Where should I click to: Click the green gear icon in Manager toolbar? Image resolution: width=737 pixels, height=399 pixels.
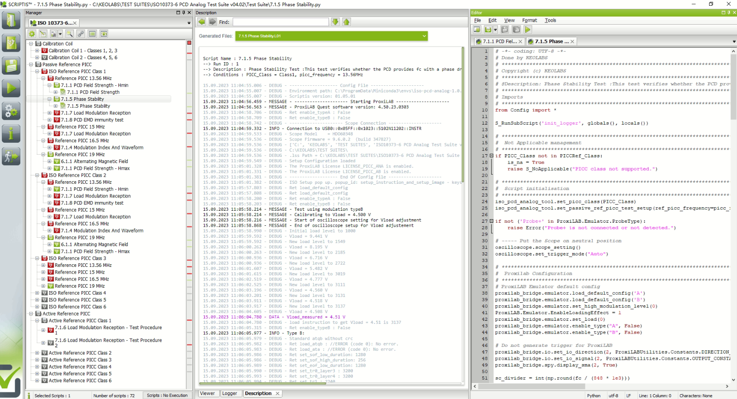pyautogui.click(x=32, y=34)
